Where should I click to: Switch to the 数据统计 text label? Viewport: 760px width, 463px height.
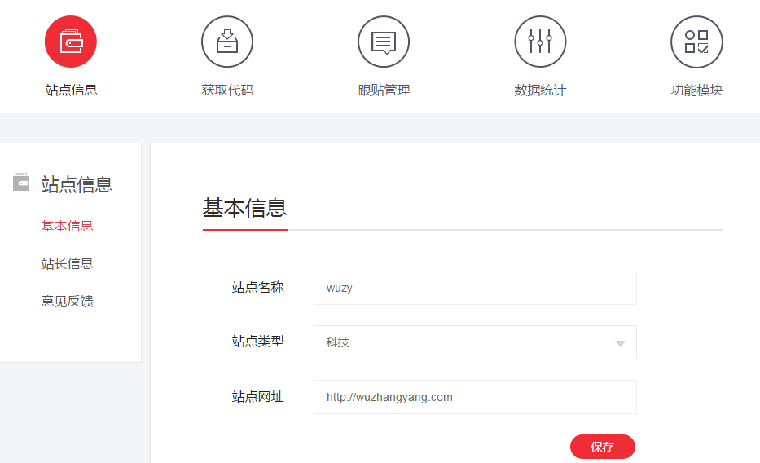pyautogui.click(x=540, y=90)
